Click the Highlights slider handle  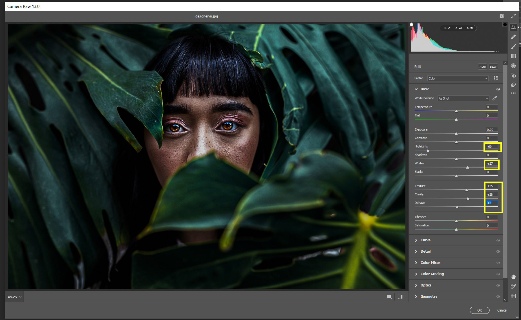click(x=428, y=151)
